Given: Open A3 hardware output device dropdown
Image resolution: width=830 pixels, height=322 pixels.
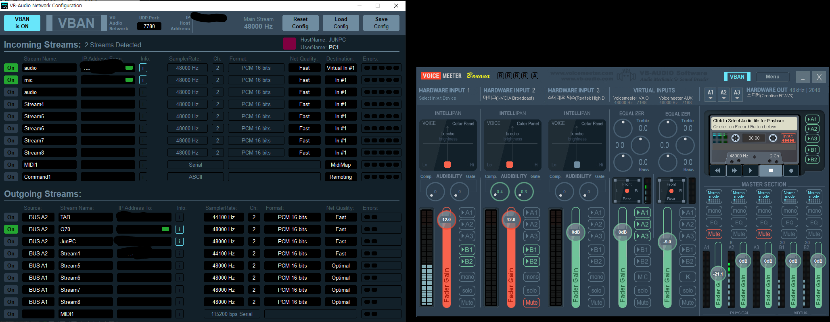Looking at the screenshot, I should (x=737, y=94).
